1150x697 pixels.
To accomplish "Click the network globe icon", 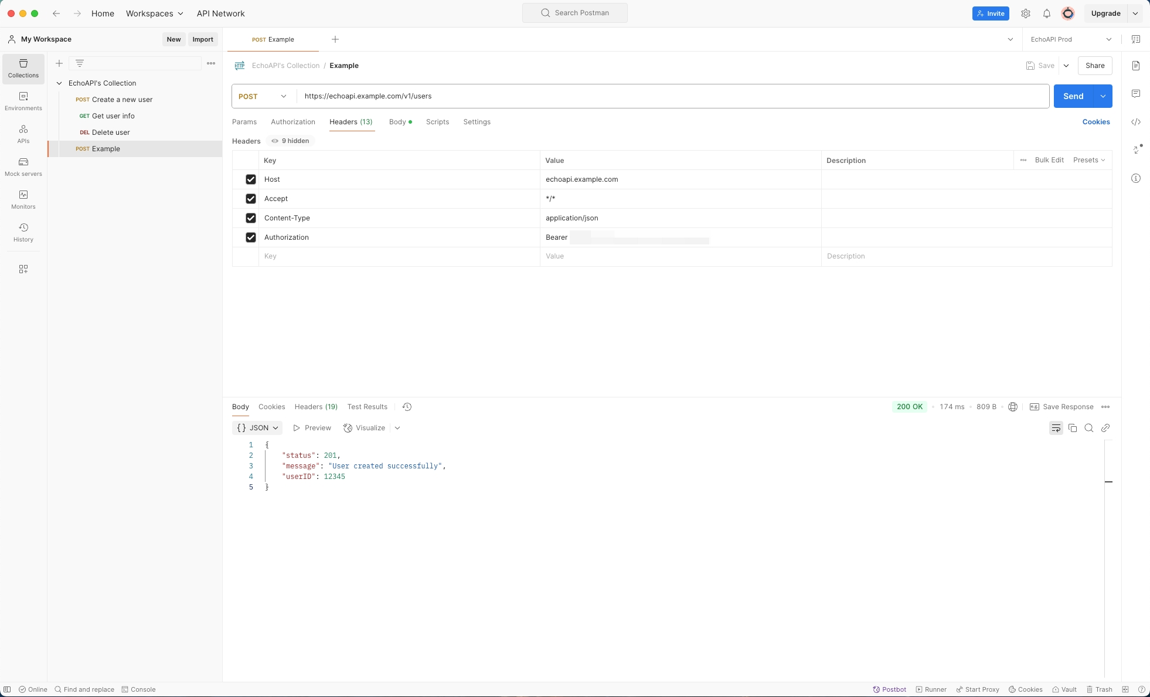I will pyautogui.click(x=1013, y=407).
